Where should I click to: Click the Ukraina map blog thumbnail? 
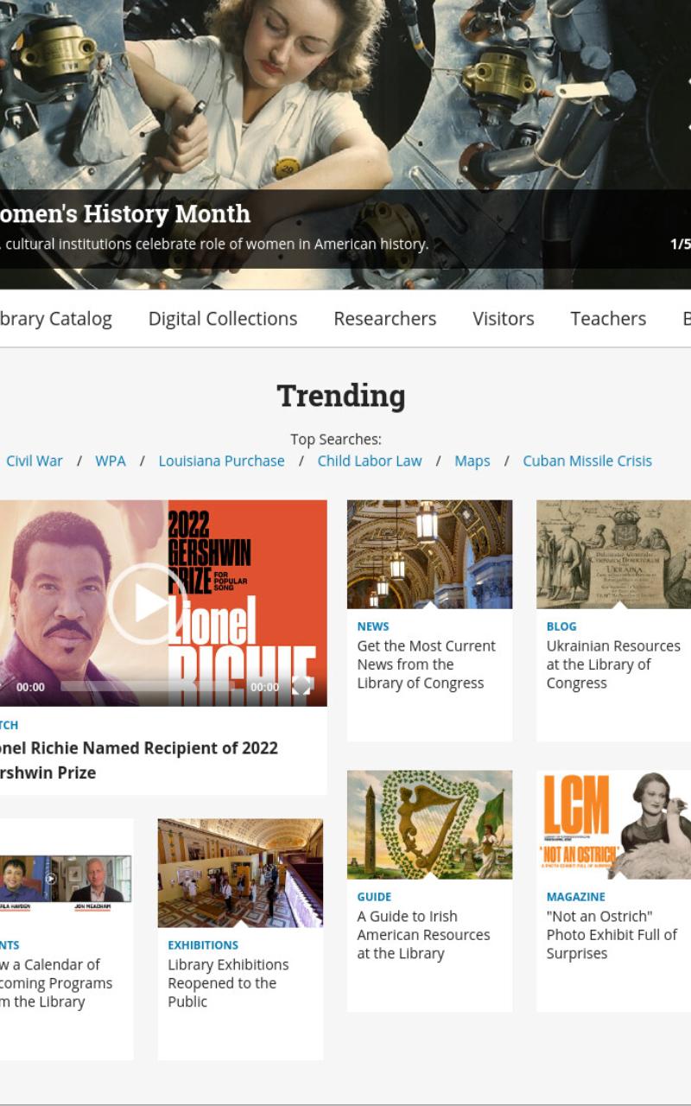tap(613, 554)
